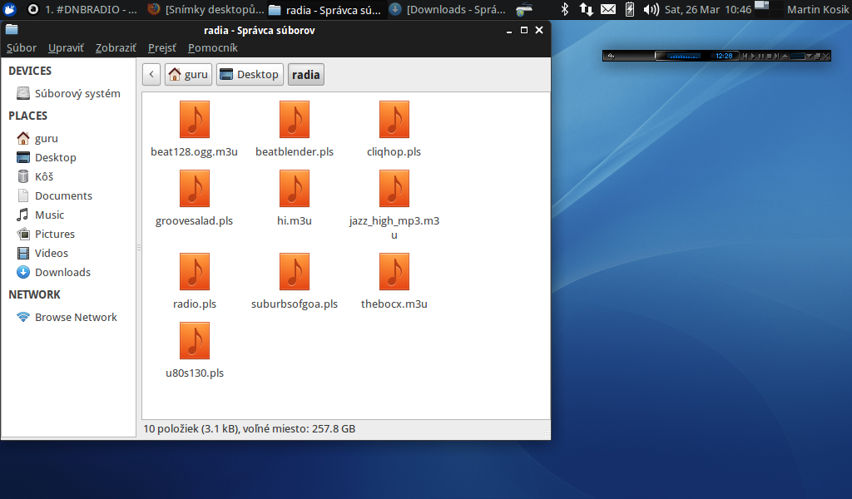Open the Xfce applications menu icon
Image resolution: width=852 pixels, height=499 pixels.
[x=10, y=9]
